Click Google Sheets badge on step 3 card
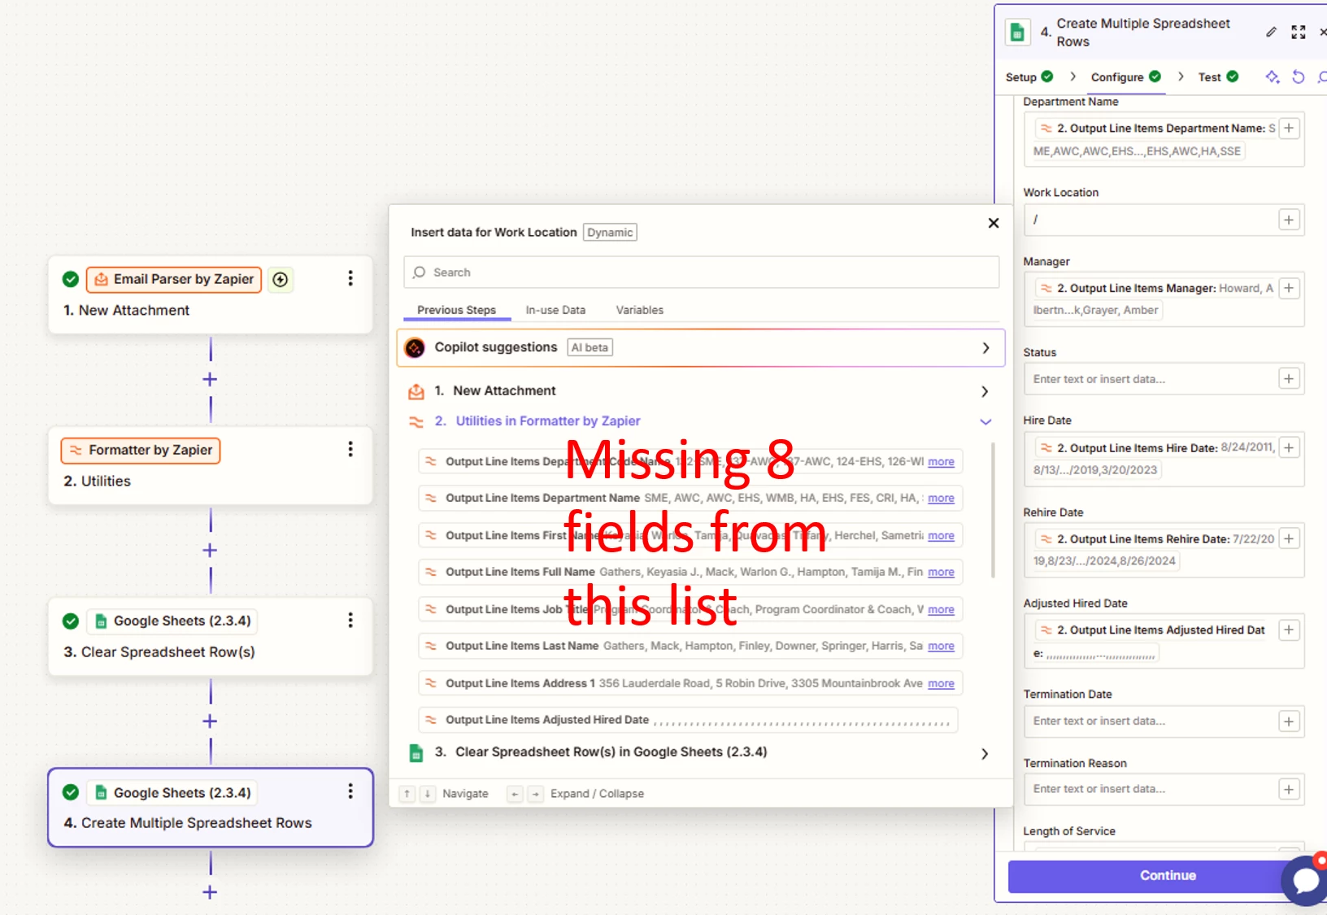This screenshot has width=1327, height=915. click(173, 621)
